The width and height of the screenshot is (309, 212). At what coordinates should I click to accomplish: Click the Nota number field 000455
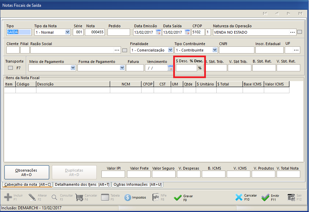pos(95,32)
